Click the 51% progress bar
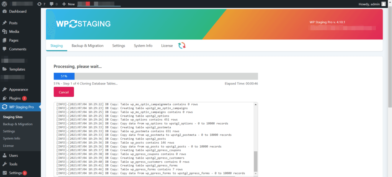This screenshot has height=177, width=392. click(156, 76)
